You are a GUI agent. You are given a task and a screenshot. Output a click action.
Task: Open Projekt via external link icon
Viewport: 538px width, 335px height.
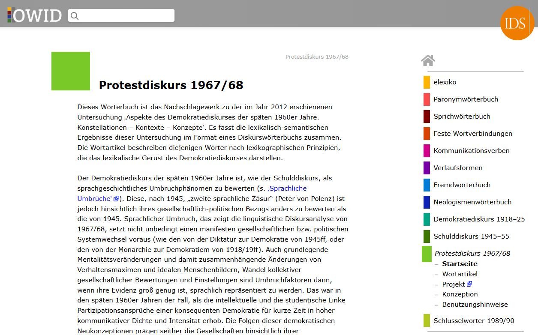(470, 284)
